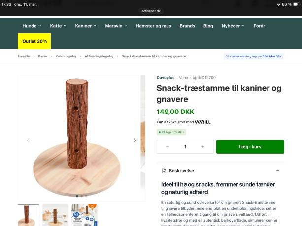Open the Brands menu item
The image size is (302, 226).
point(187,26)
